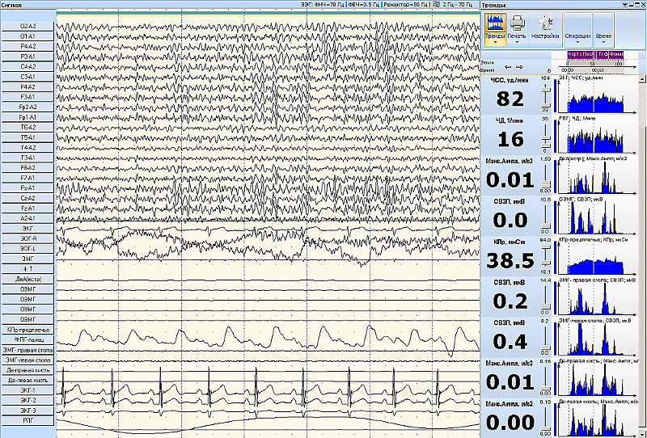The height and width of the screenshot is (438, 647).
Task: Select the ЭМГ-правая стопа channel label
Action: (x=27, y=350)
